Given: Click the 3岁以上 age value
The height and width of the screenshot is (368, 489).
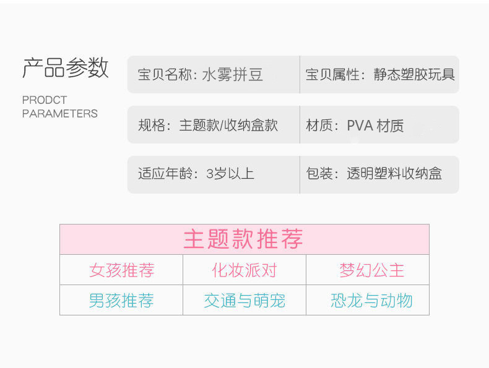Looking at the screenshot, I should pyautogui.click(x=230, y=173).
